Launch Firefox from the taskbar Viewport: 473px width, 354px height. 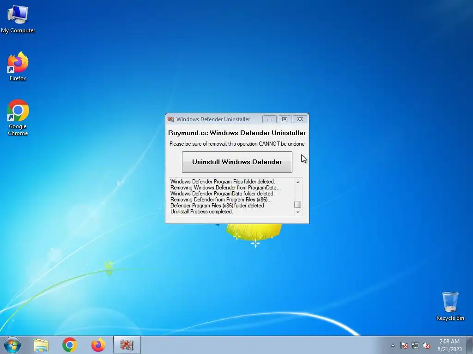coord(98,345)
